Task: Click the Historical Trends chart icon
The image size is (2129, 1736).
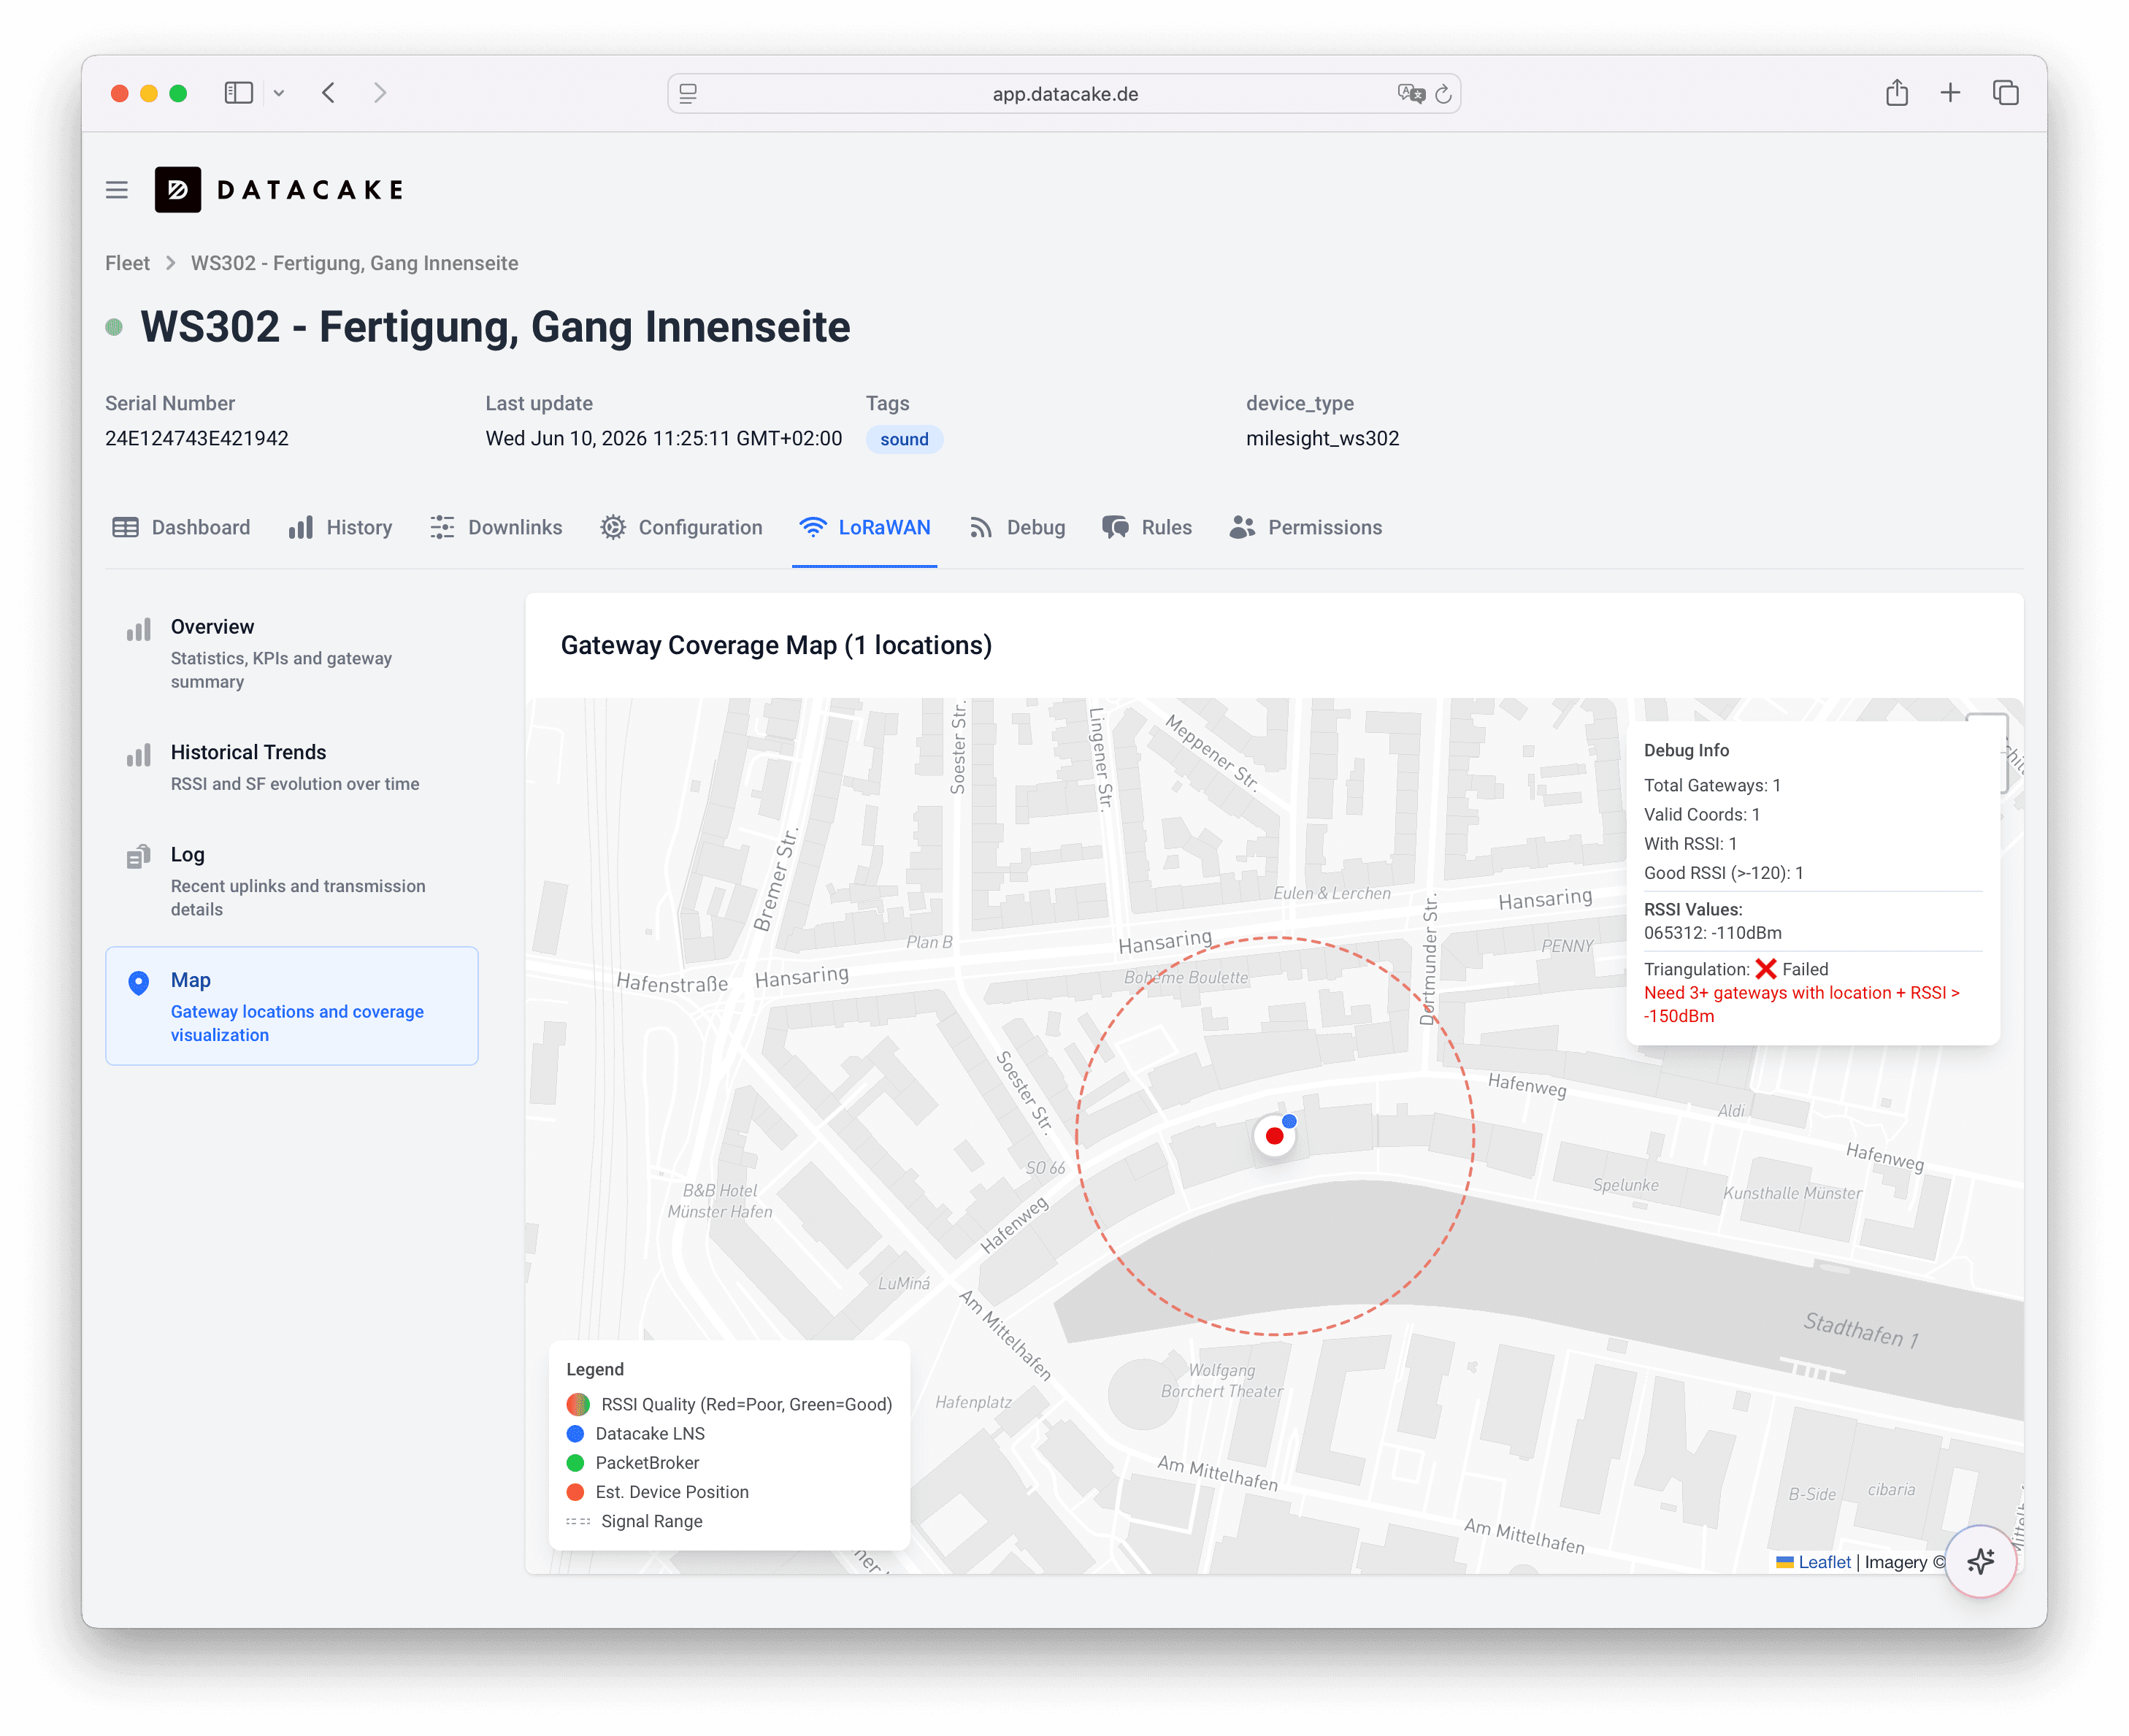Action: (x=139, y=755)
